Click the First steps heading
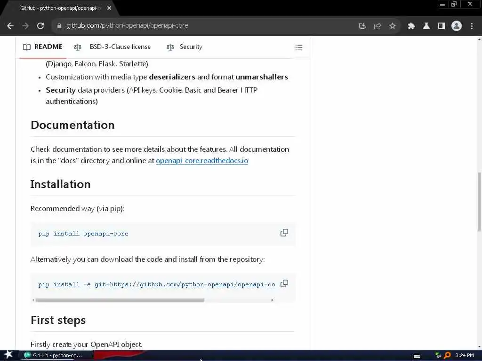Screen dimensions: 482x361 pyautogui.click(x=58, y=320)
